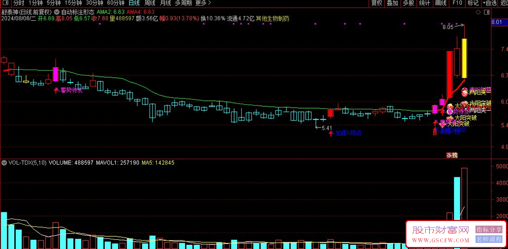Toggle the side panel icon near 8.01
The height and width of the screenshot is (249, 508).
(x=486, y=12)
